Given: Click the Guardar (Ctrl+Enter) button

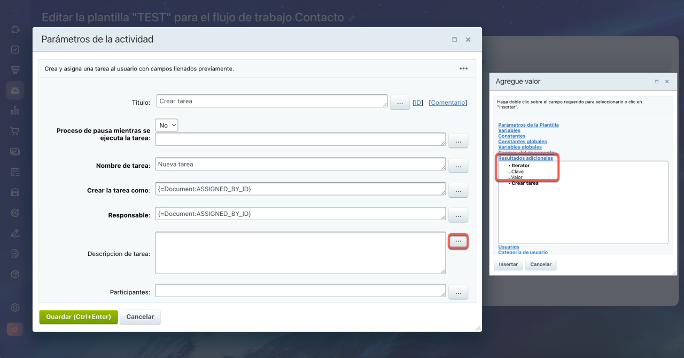Looking at the screenshot, I should pyautogui.click(x=78, y=317).
